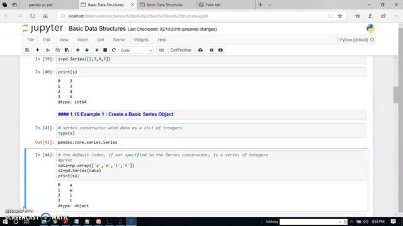Go forward in the browser
Image resolution: width=403 pixels, height=226 pixels.
(20, 16)
